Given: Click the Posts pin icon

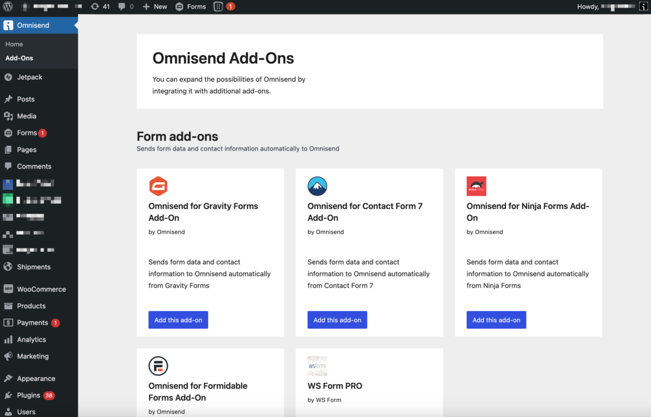Looking at the screenshot, I should pyautogui.click(x=8, y=99).
